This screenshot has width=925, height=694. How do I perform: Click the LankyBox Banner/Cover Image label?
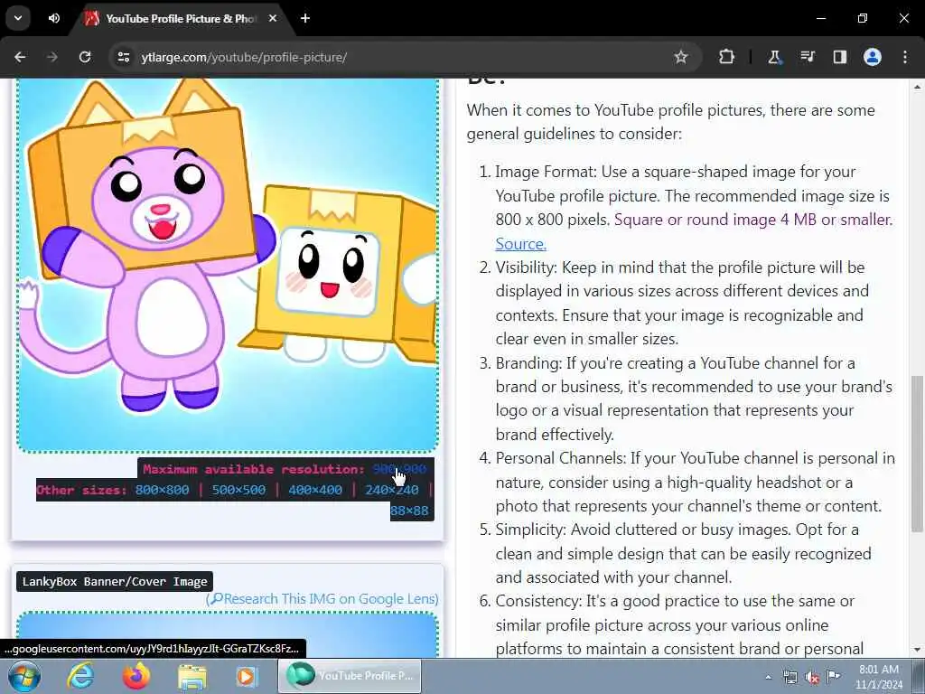[x=115, y=581]
